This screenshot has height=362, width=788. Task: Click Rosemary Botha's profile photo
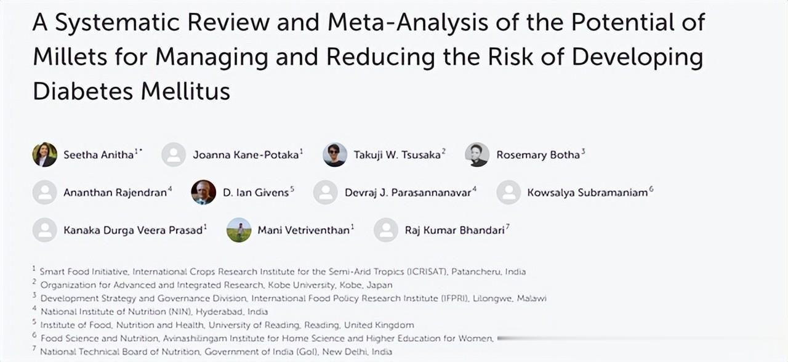pyautogui.click(x=477, y=155)
